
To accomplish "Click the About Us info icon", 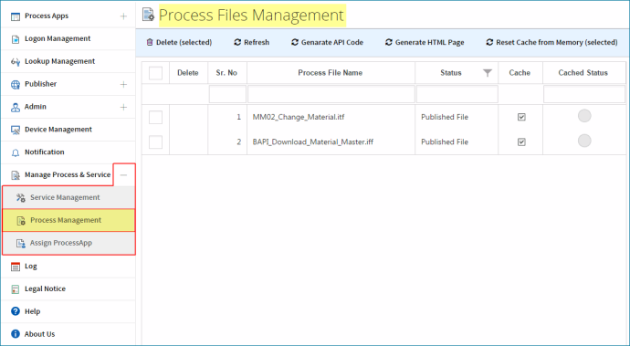I will [x=16, y=334].
